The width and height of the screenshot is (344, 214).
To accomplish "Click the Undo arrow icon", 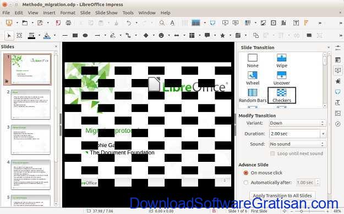I will (x=129, y=22).
